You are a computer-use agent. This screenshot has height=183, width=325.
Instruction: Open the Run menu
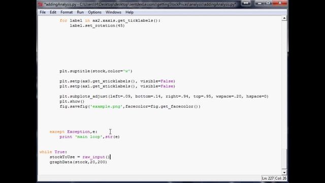(80, 12)
